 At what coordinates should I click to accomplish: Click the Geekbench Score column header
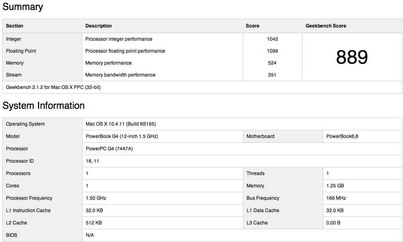pyautogui.click(x=326, y=26)
